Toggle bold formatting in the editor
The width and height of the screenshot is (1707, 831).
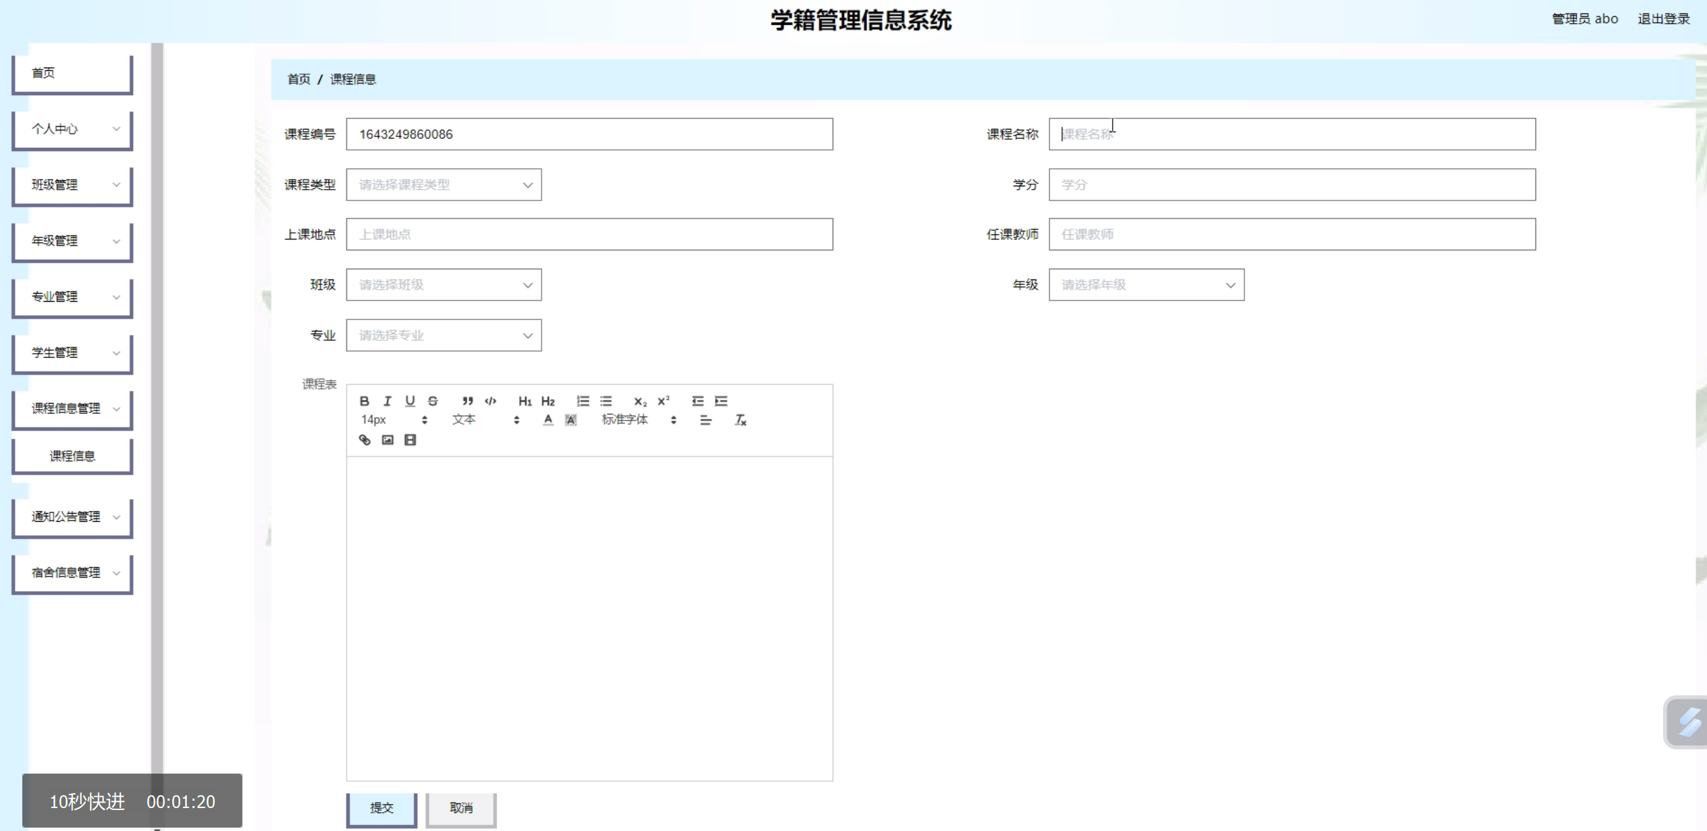click(x=364, y=401)
